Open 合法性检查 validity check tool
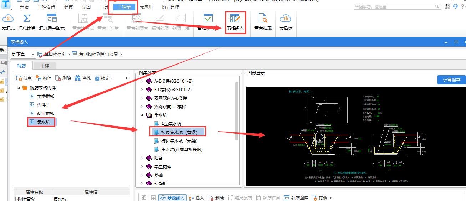 pyautogui.click(x=208, y=22)
